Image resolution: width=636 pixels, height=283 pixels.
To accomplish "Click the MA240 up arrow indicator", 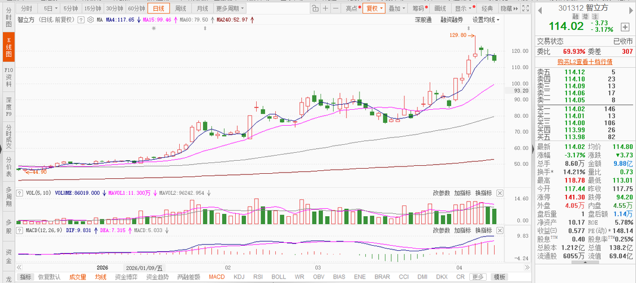I will point(252,19).
